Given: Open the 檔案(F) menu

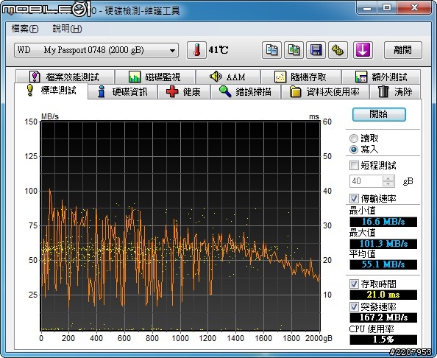Looking at the screenshot, I should (25, 29).
